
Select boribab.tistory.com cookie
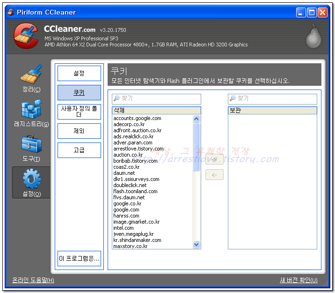[x=136, y=161]
